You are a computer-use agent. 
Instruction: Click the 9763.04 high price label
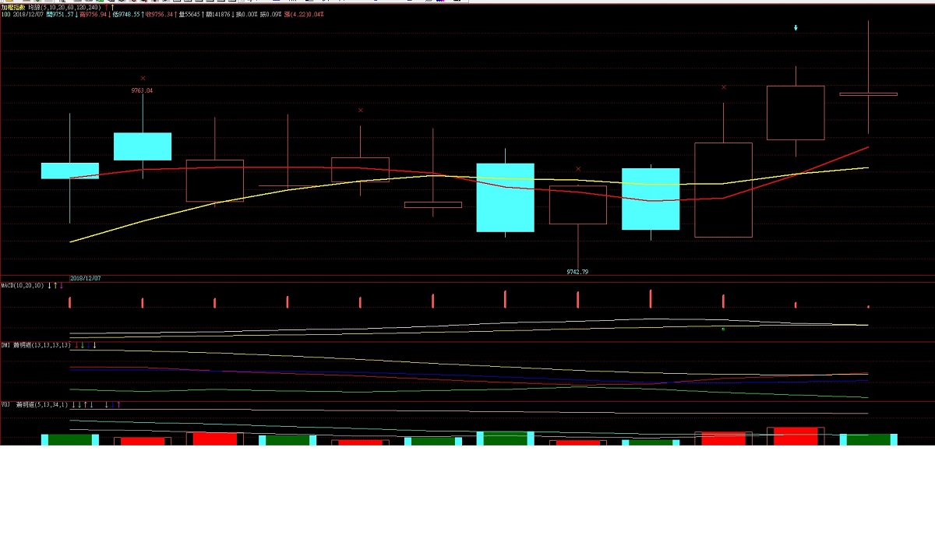point(142,90)
